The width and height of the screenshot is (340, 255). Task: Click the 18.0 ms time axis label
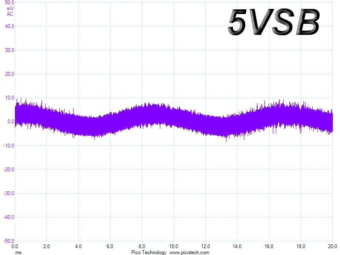pyautogui.click(x=301, y=246)
